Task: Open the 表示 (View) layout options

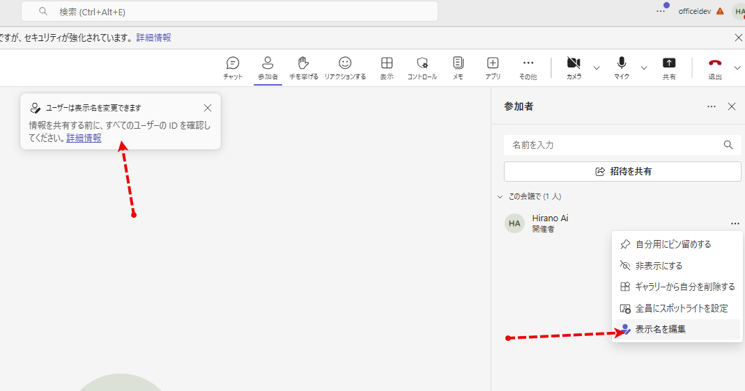Action: pos(386,67)
